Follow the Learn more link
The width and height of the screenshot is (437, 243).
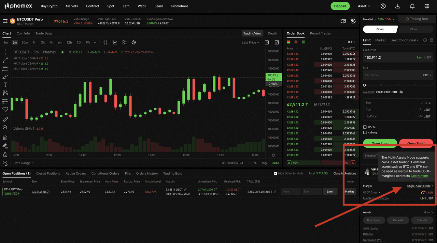pyautogui.click(x=420, y=176)
